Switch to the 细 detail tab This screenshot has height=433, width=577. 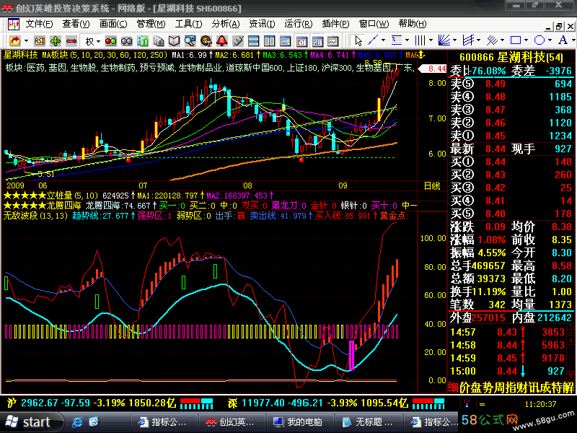(454, 388)
